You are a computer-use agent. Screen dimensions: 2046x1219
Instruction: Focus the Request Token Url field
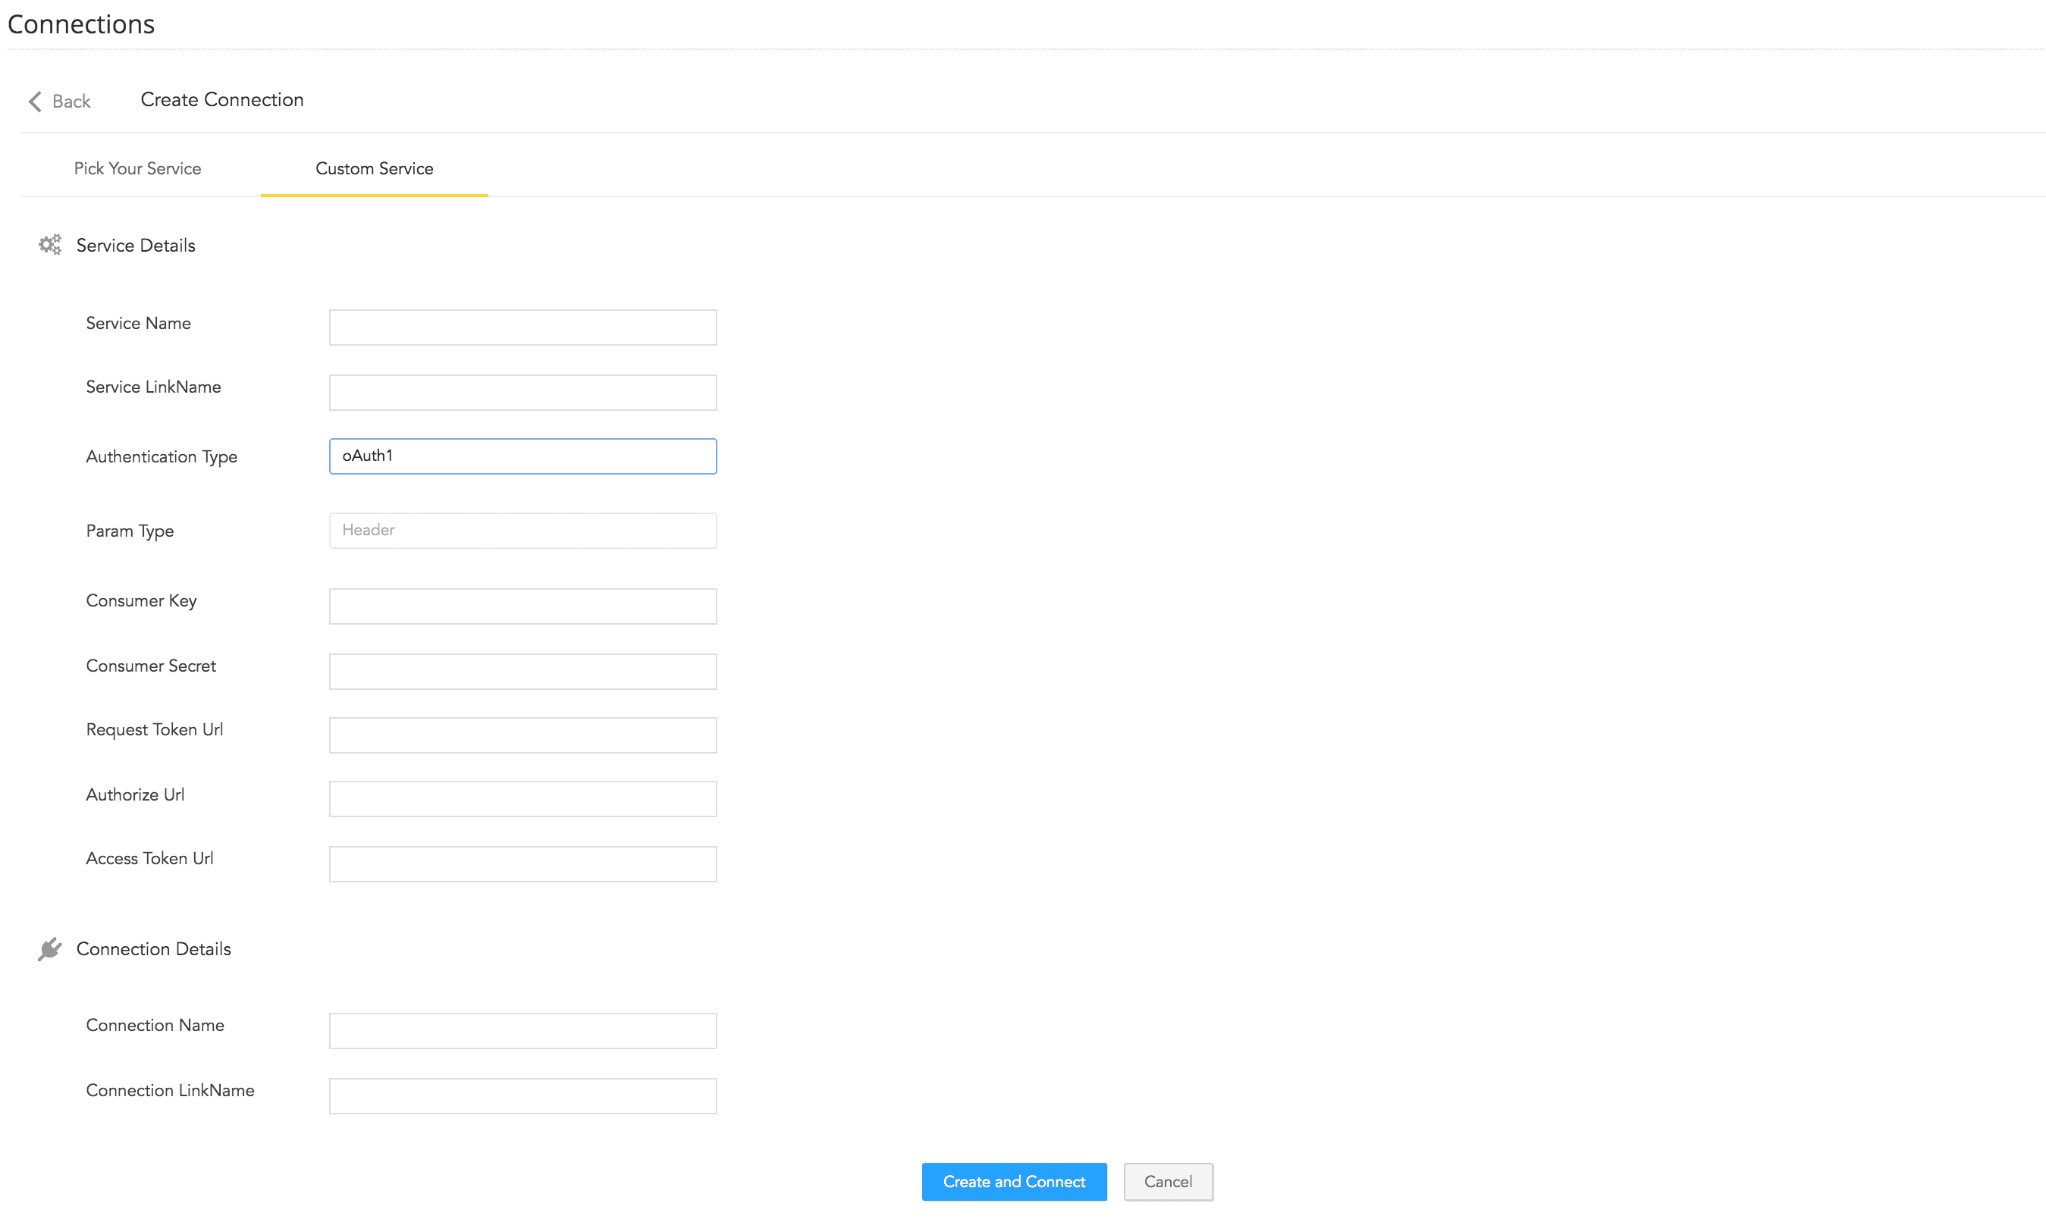(x=522, y=735)
